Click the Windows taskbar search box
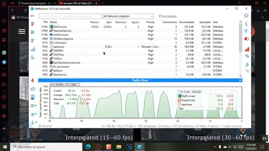The image size is (269, 151). coord(46,147)
